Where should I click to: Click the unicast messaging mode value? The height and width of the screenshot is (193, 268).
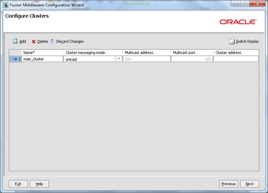(x=71, y=59)
